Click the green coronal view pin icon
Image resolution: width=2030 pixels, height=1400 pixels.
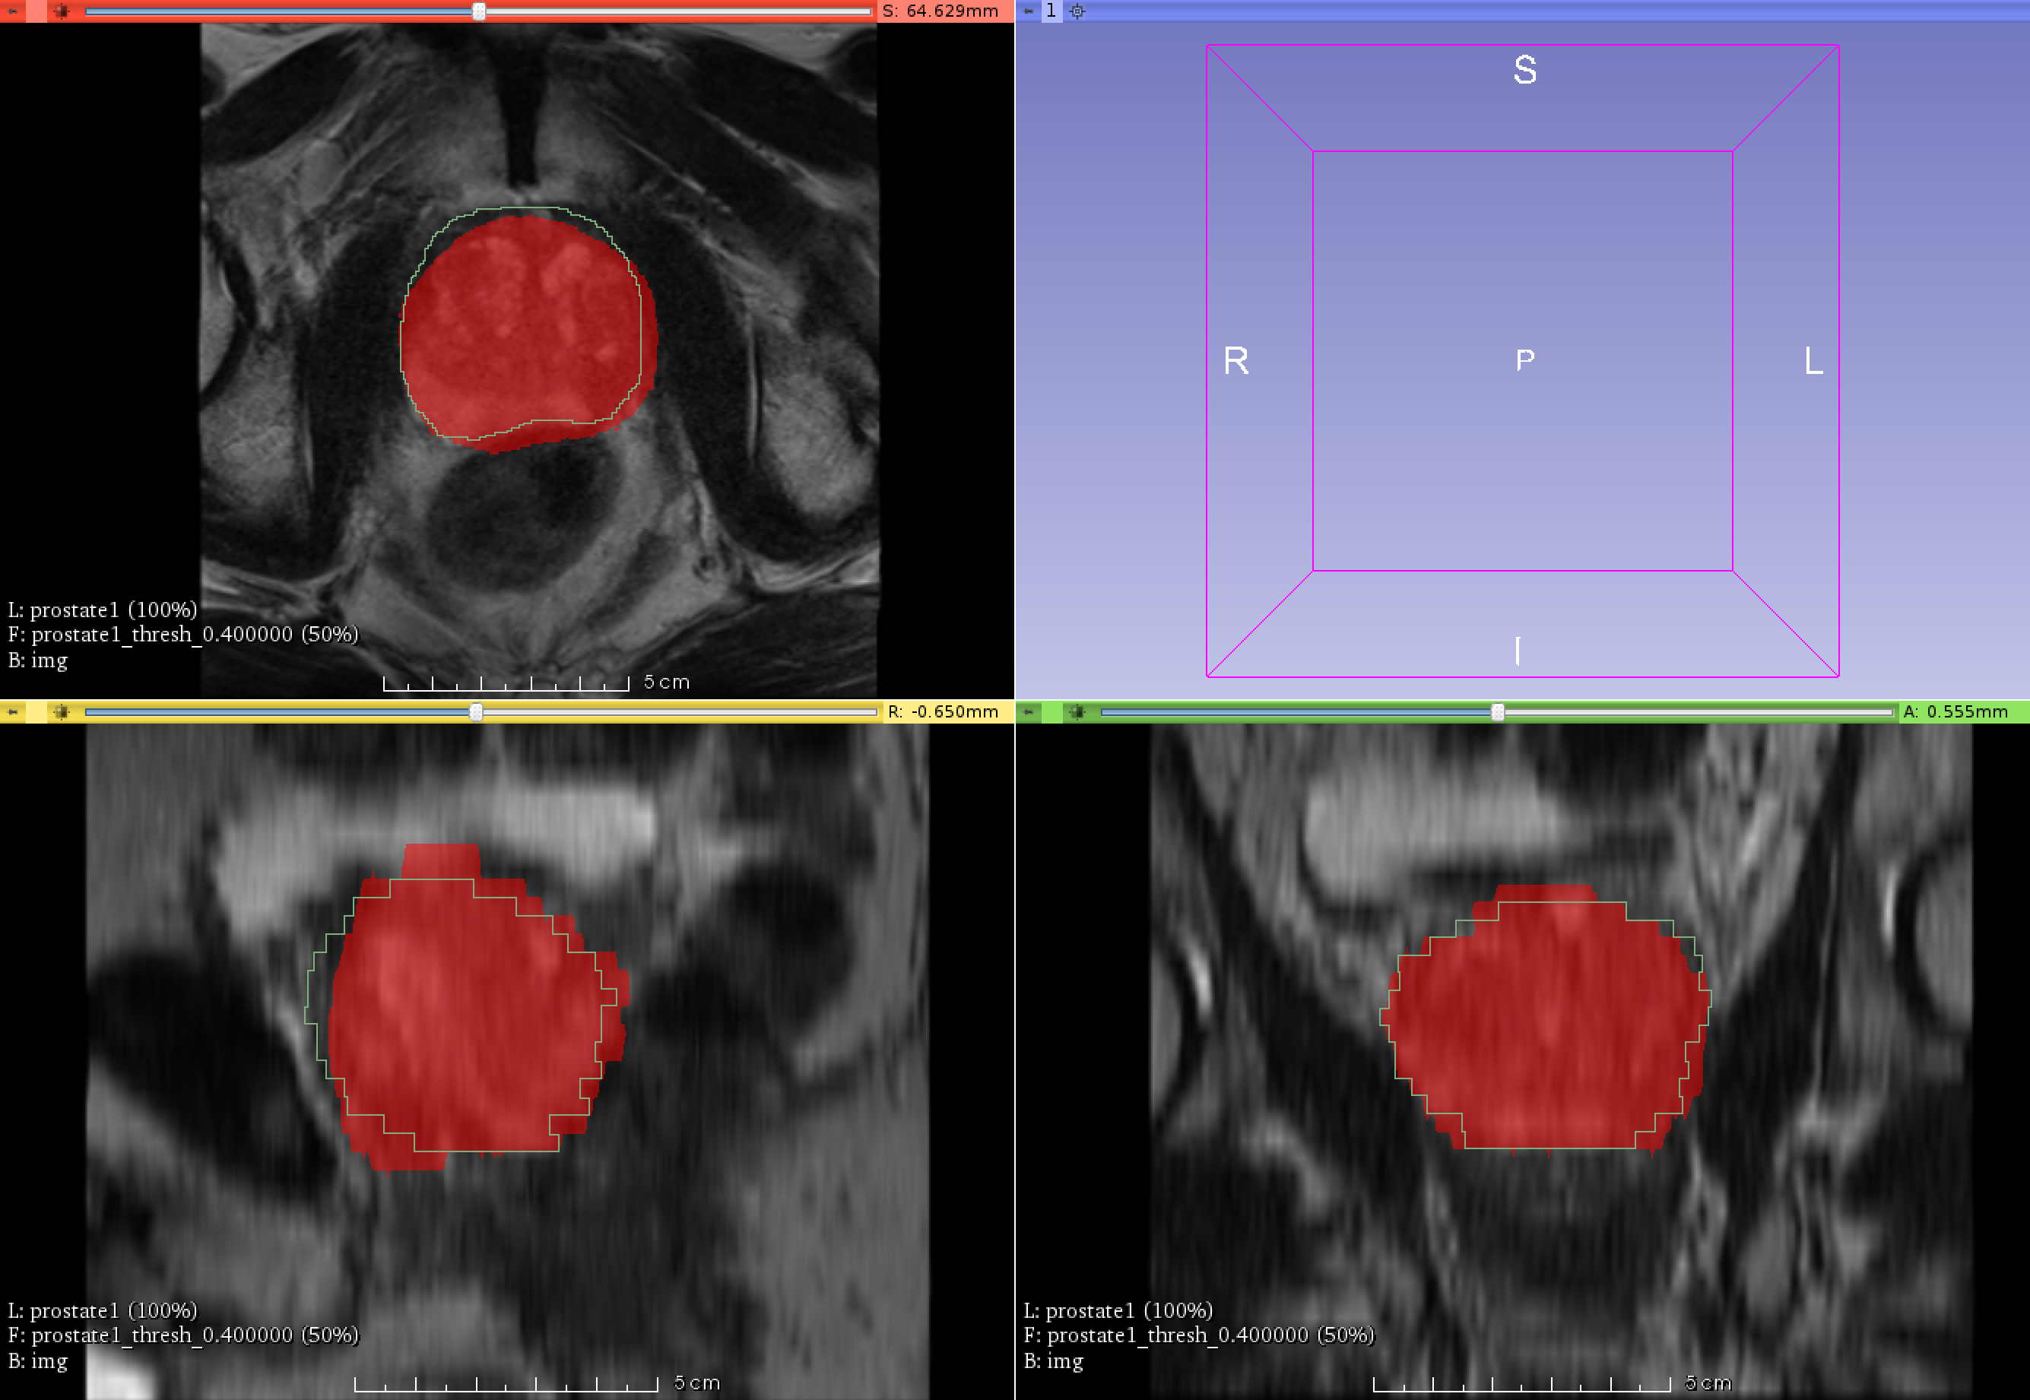pyautogui.click(x=1028, y=711)
